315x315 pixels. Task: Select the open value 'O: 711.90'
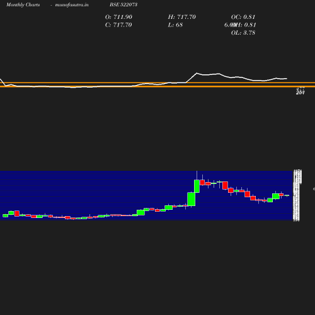118,17
